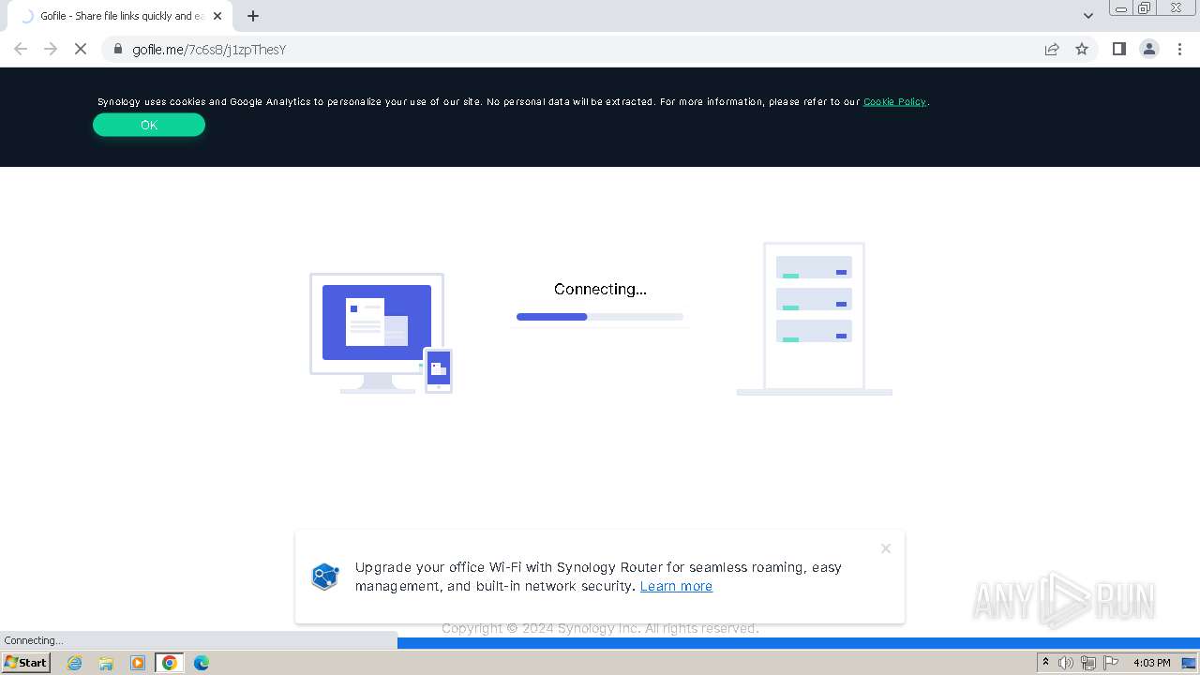
Task: Restore down the Chrome window
Action: pos(1144,8)
